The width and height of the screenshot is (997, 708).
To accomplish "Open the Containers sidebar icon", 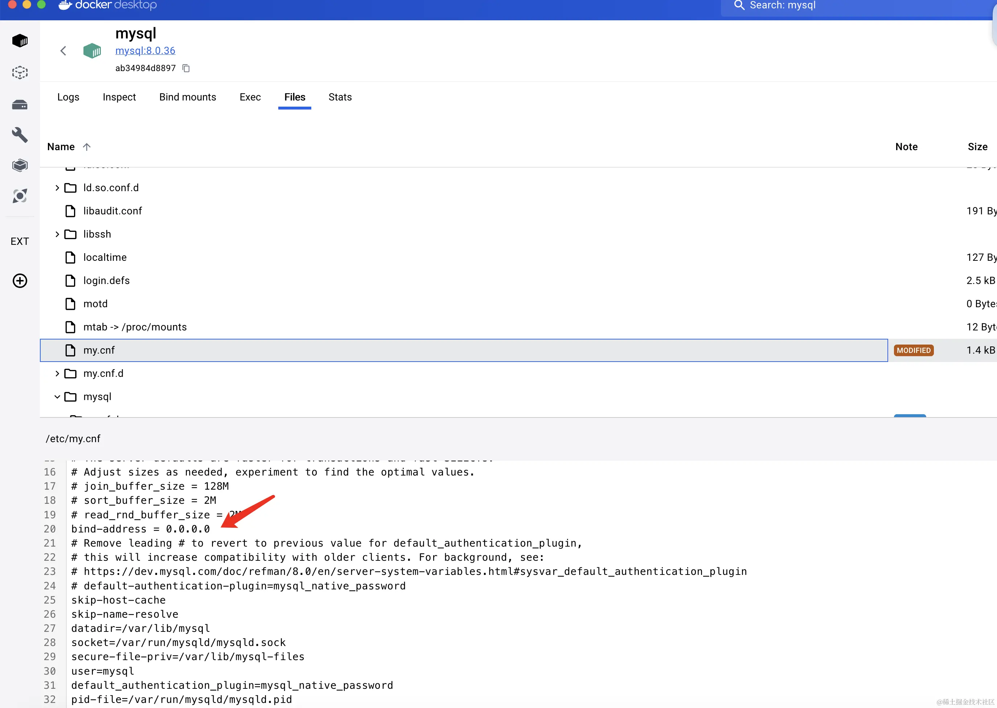I will [x=20, y=41].
